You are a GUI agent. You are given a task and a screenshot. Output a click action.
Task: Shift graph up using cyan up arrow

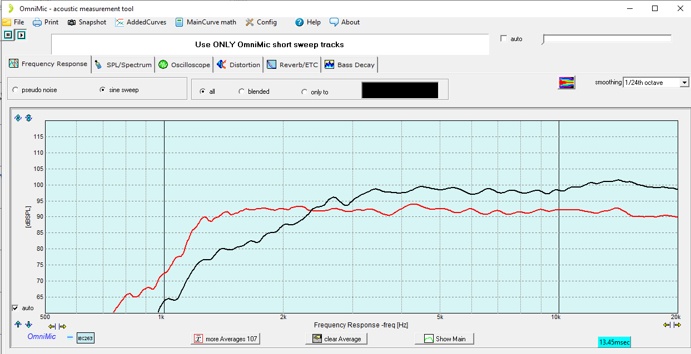click(x=18, y=325)
